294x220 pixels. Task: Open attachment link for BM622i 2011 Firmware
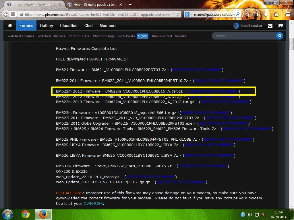tap(230, 118)
